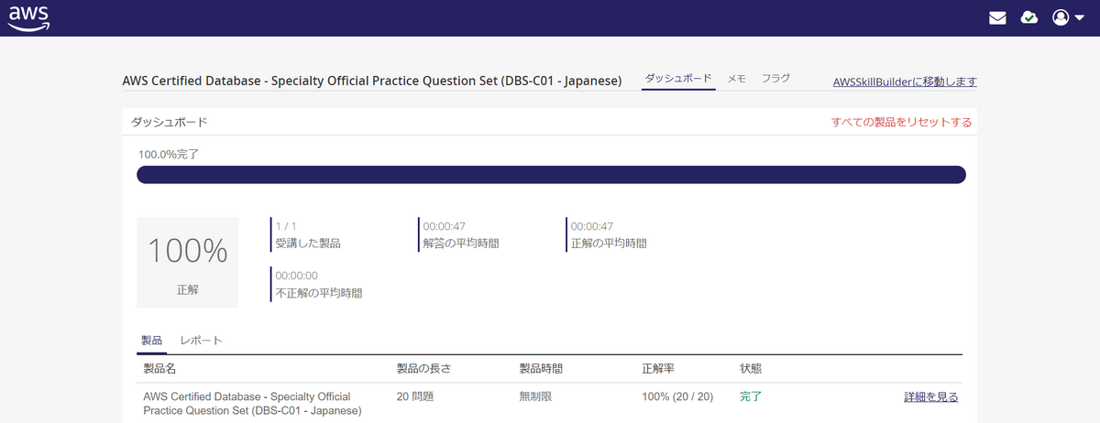The image size is (1100, 423).
Task: Click the 正解の平均時間 stat
Action: pos(607,235)
